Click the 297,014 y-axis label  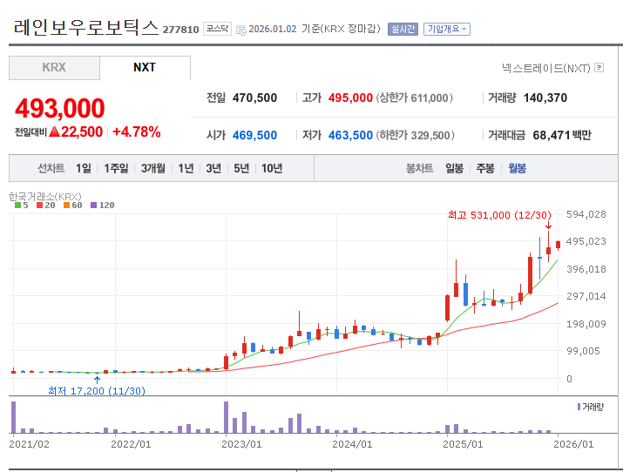(586, 296)
